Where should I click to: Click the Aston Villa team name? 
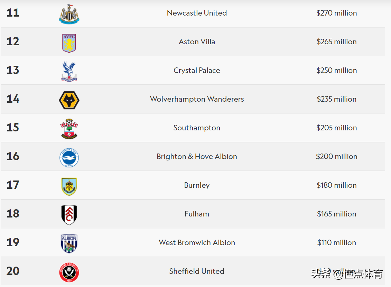pyautogui.click(x=197, y=41)
